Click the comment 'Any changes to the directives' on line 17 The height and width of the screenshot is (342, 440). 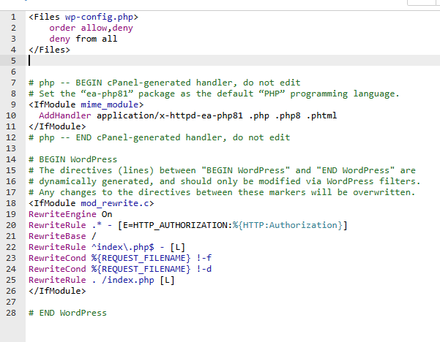[114, 192]
